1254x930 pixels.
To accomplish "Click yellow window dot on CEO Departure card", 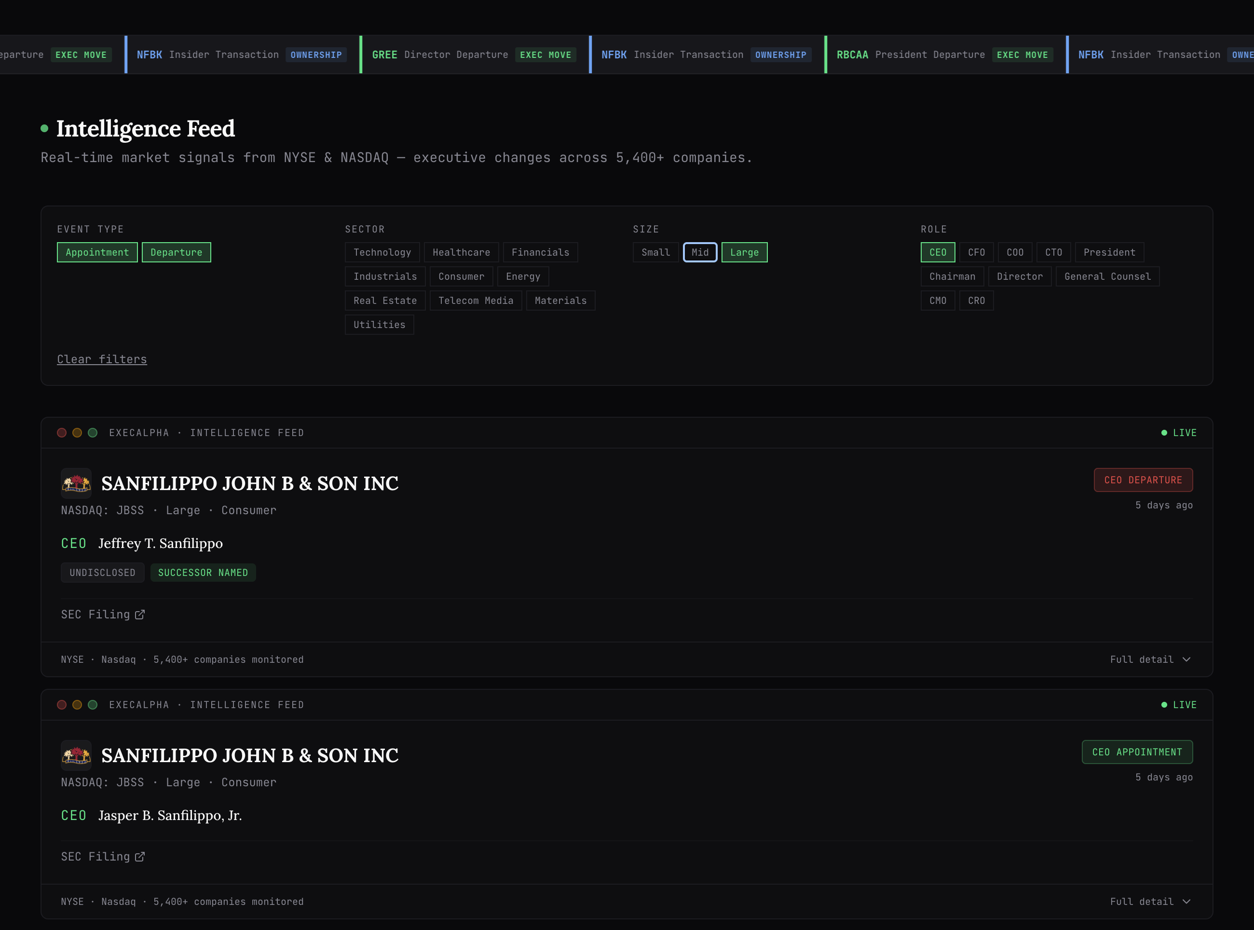I will [x=77, y=433].
